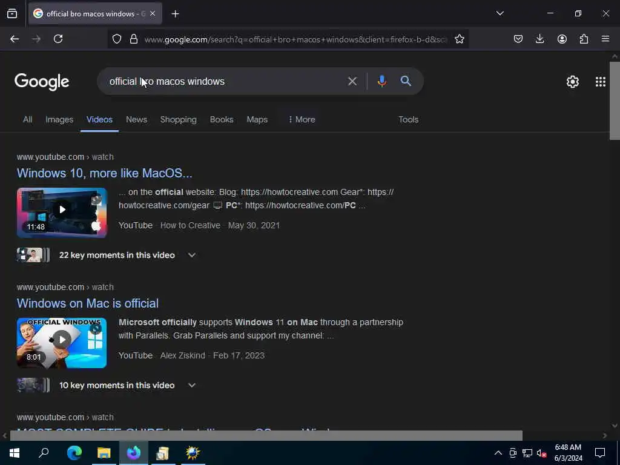Open extensions puzzle icon
The height and width of the screenshot is (465, 620).
pos(584,39)
